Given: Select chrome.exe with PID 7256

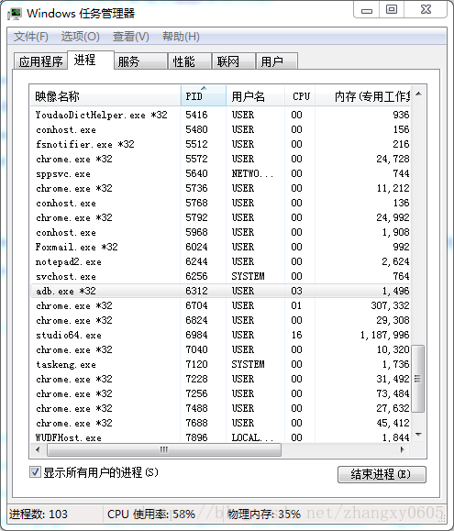Looking at the screenshot, I should click(x=220, y=393).
